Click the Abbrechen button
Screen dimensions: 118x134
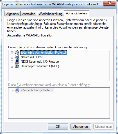[81, 127]
